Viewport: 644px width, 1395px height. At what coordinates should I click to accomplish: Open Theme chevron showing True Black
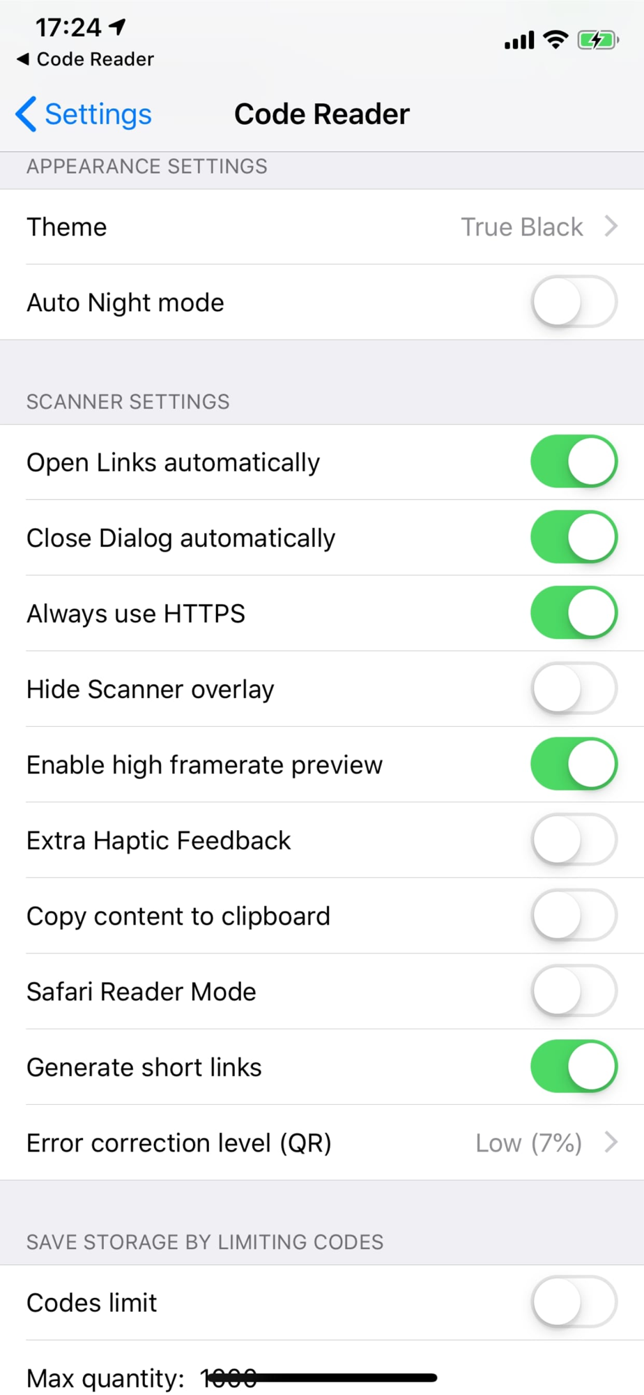[611, 227]
